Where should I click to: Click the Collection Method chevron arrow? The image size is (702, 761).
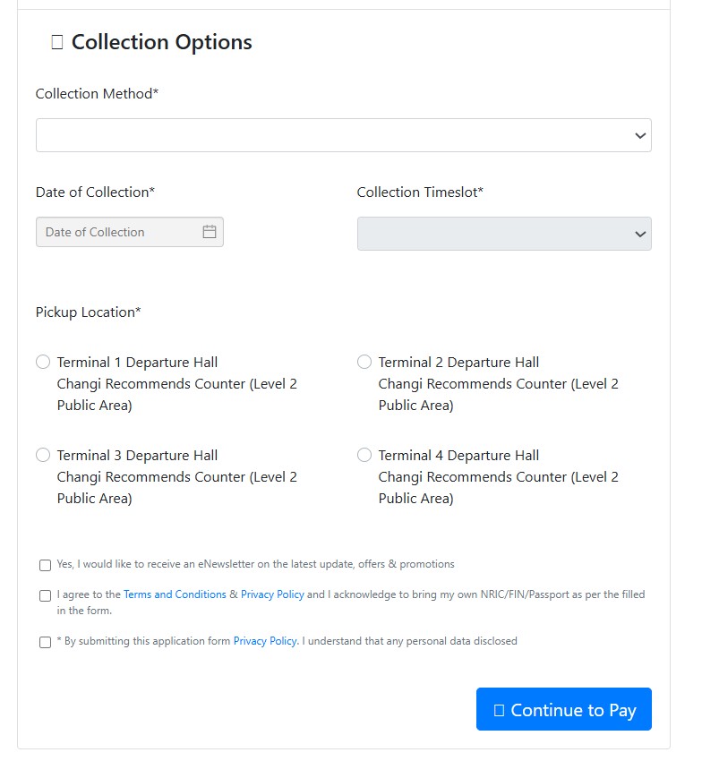(x=640, y=136)
